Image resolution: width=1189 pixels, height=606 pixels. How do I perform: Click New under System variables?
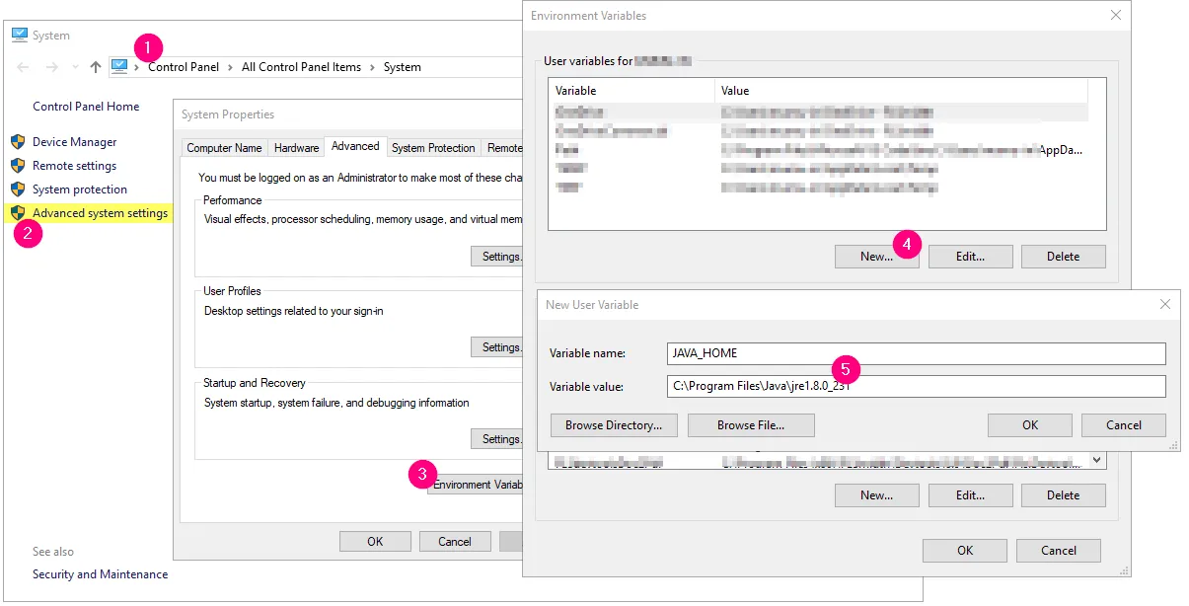876,495
